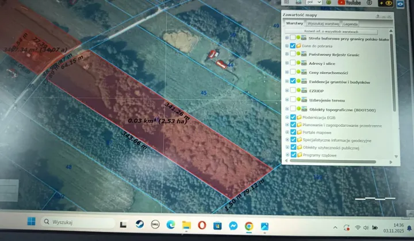The width and height of the screenshot is (414, 241).
Task: Click the layer icon of Uzbrojenie terenu
Action: pos(304,100)
